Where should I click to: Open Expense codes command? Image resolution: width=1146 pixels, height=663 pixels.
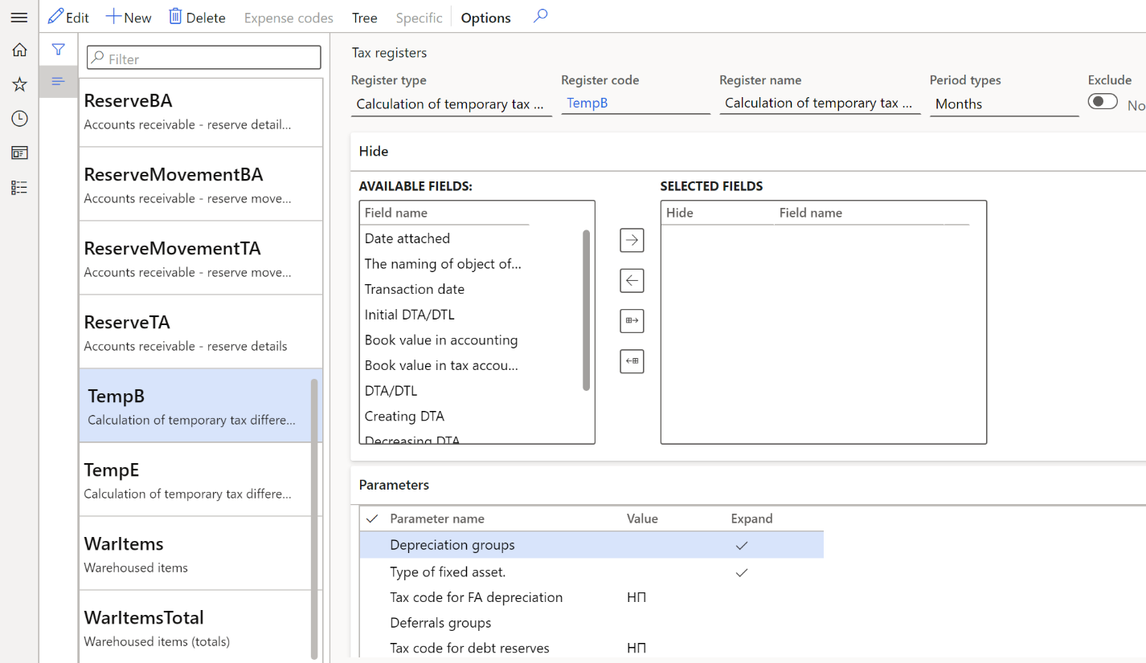coord(289,18)
